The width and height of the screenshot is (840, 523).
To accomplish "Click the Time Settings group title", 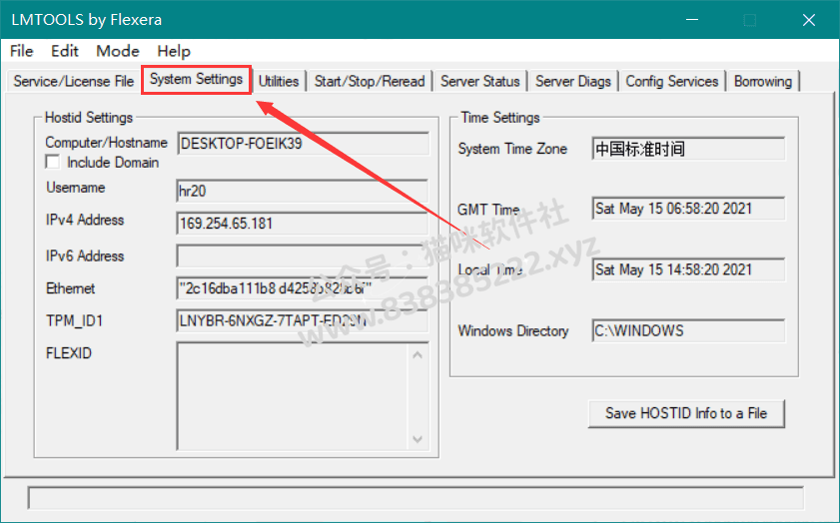I will (x=500, y=117).
